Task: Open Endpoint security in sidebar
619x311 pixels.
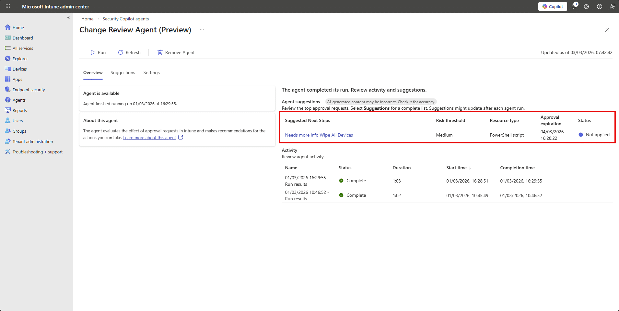Action: (x=29, y=90)
